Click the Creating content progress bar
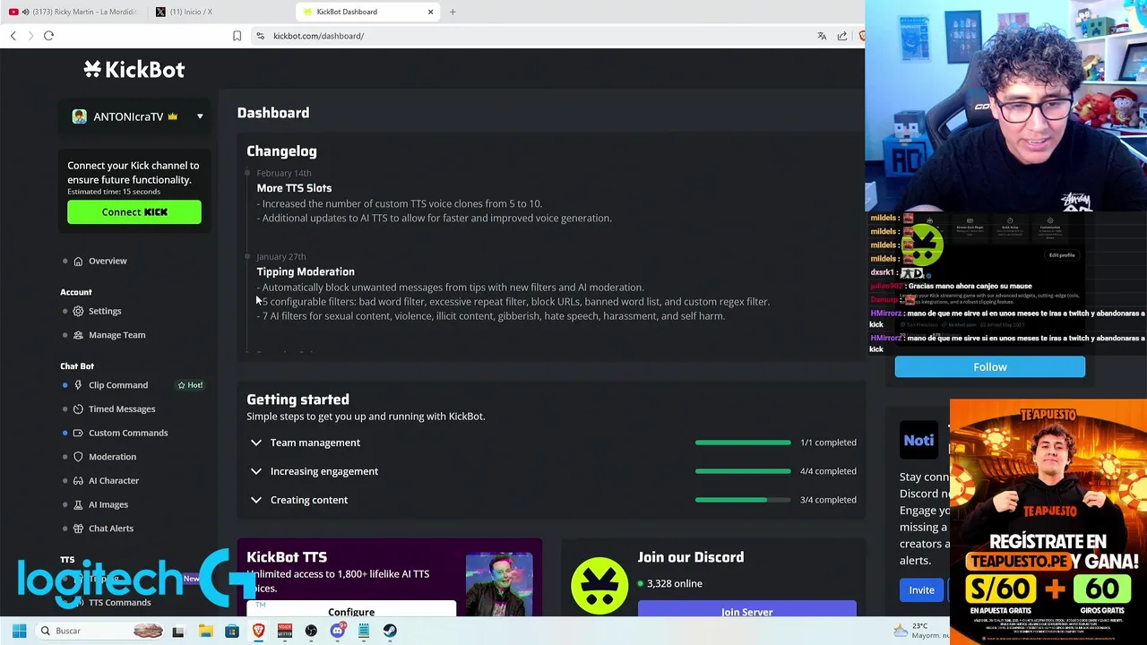 (743, 500)
